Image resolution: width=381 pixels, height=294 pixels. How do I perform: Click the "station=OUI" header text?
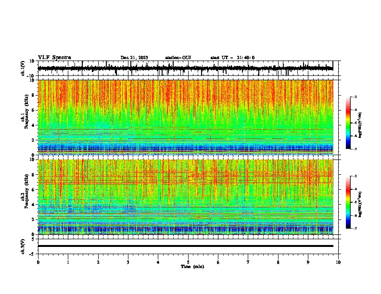point(178,58)
